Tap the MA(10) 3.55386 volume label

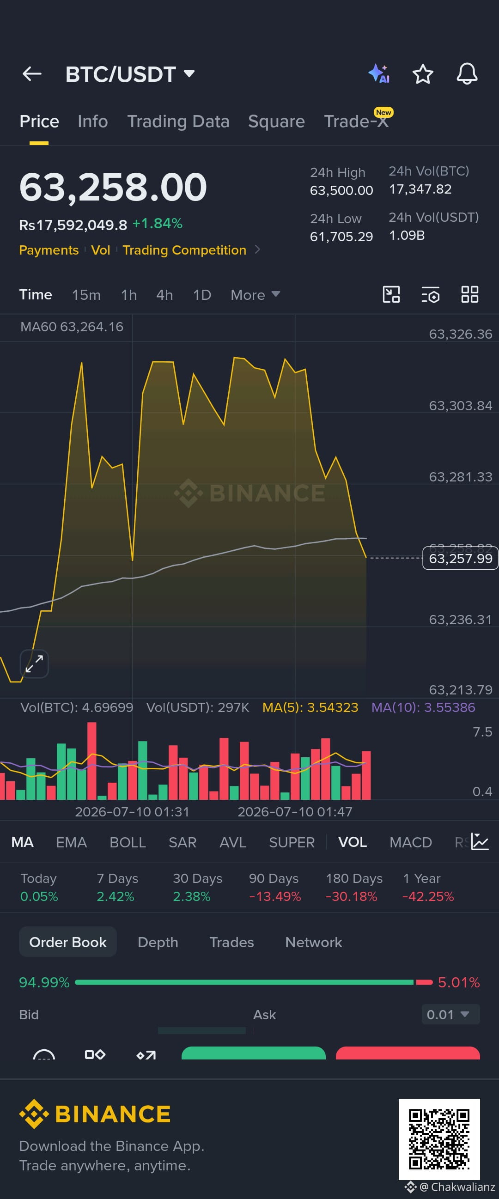pos(423,707)
